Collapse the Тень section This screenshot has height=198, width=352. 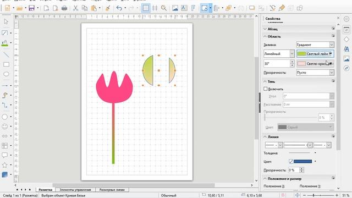pyautogui.click(x=265, y=81)
